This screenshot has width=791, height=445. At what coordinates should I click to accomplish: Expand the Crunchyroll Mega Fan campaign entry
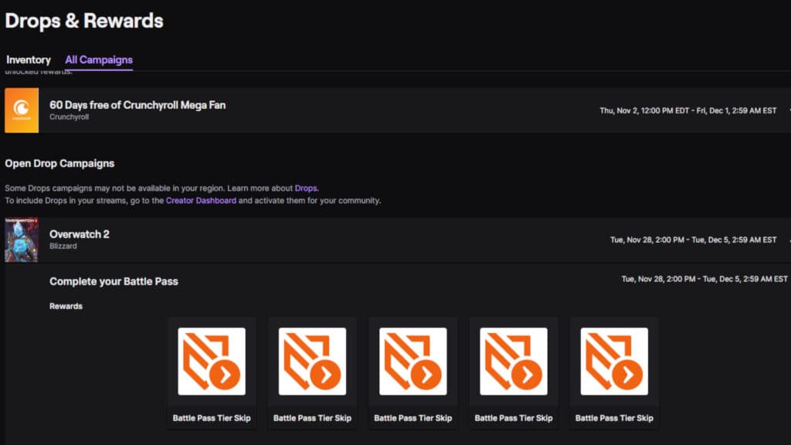pos(386,110)
